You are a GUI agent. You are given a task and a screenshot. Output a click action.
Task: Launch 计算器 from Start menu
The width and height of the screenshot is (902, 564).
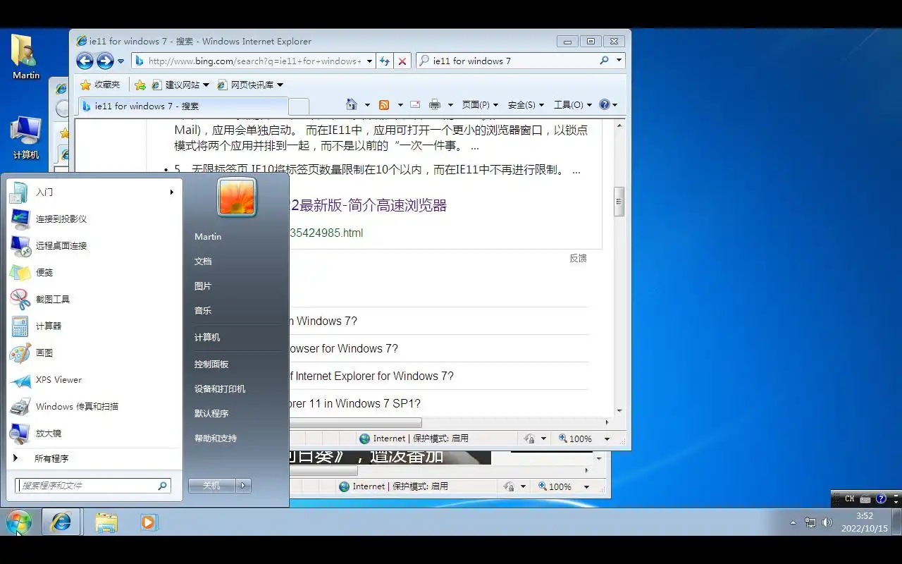point(93,326)
